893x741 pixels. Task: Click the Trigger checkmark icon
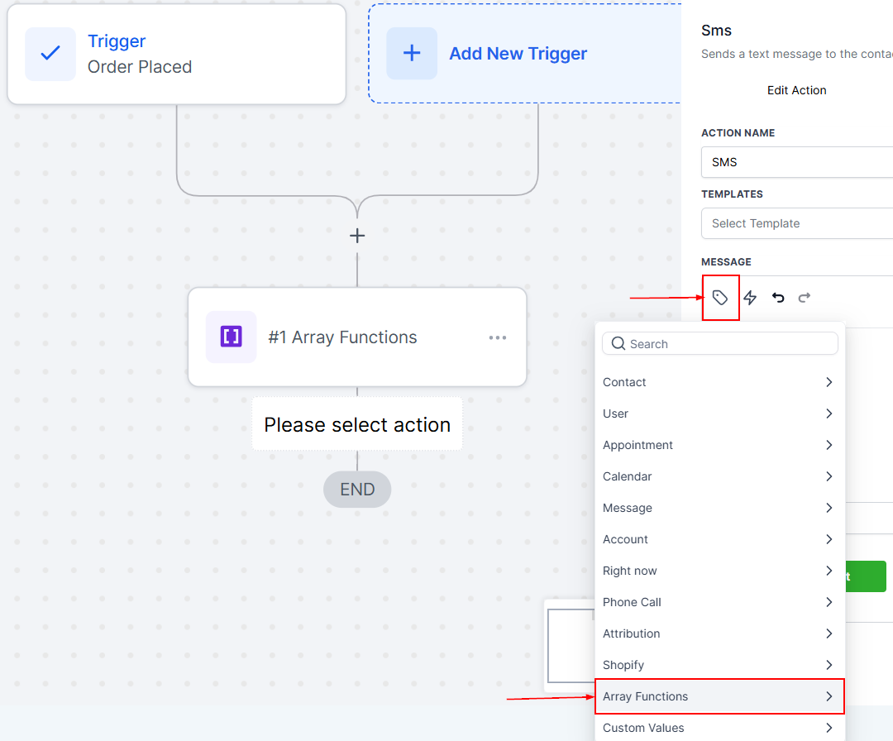tap(50, 54)
